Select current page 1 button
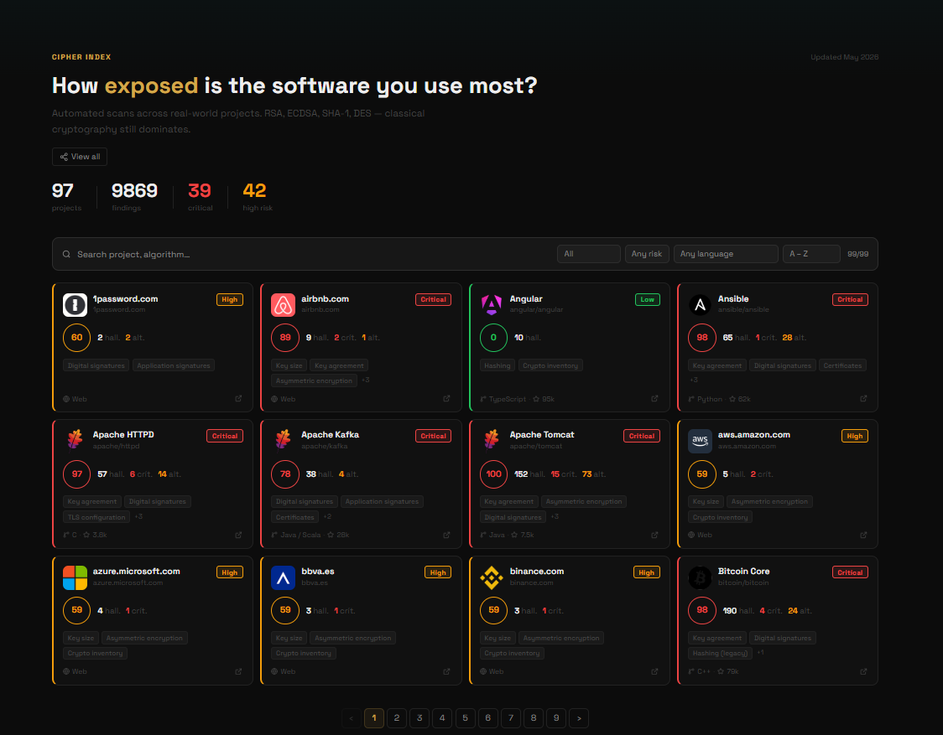This screenshot has width=943, height=735. coord(374,717)
